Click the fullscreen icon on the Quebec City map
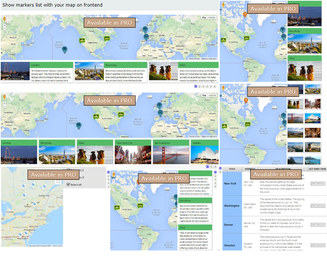The height and width of the screenshot is (260, 327). point(58,181)
